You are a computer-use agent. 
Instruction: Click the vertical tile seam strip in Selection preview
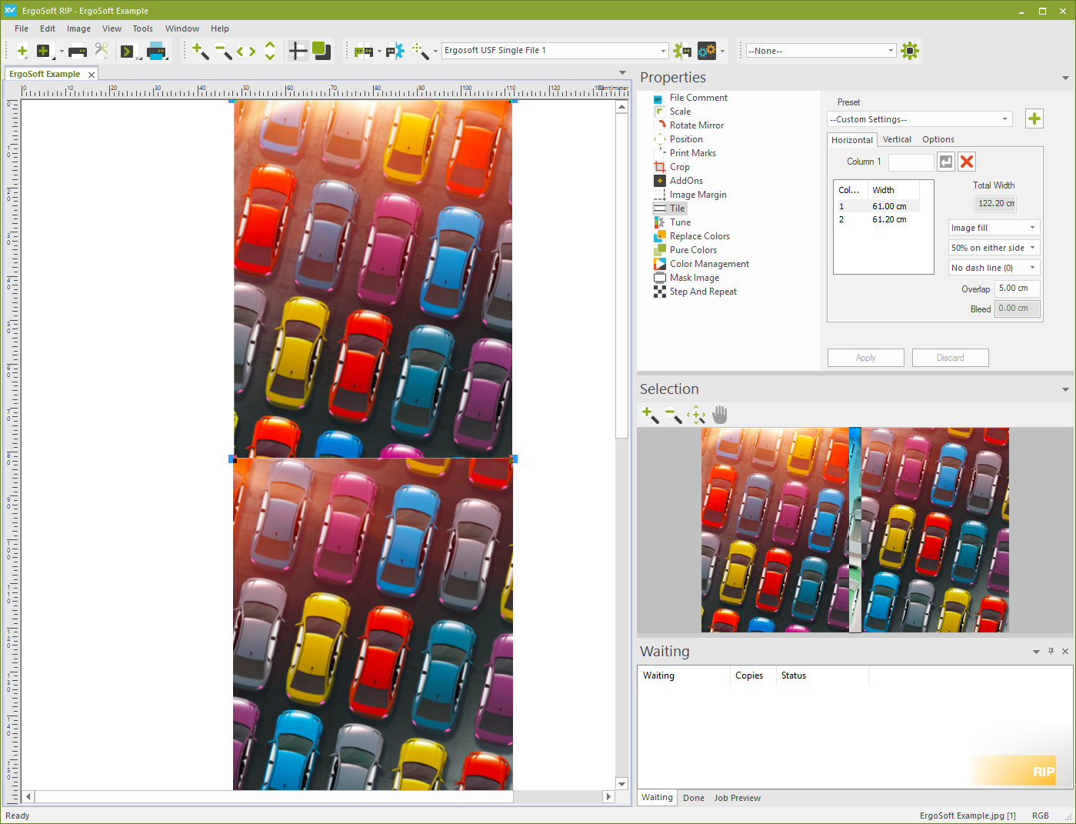click(854, 530)
